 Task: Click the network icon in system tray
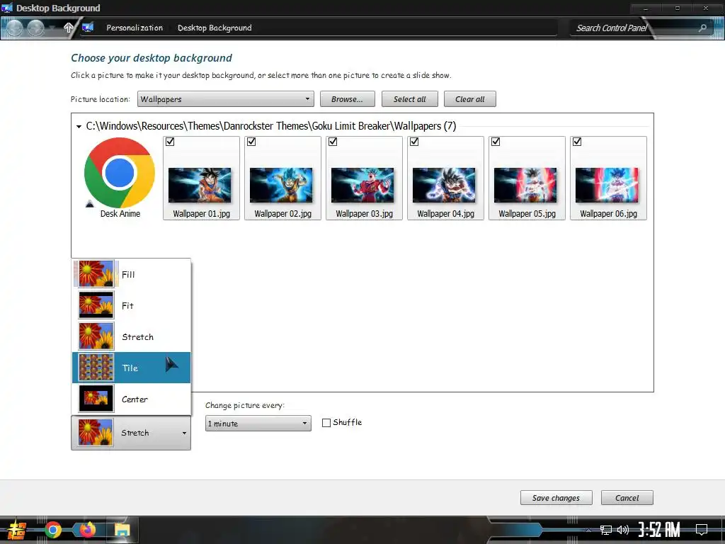tap(605, 530)
